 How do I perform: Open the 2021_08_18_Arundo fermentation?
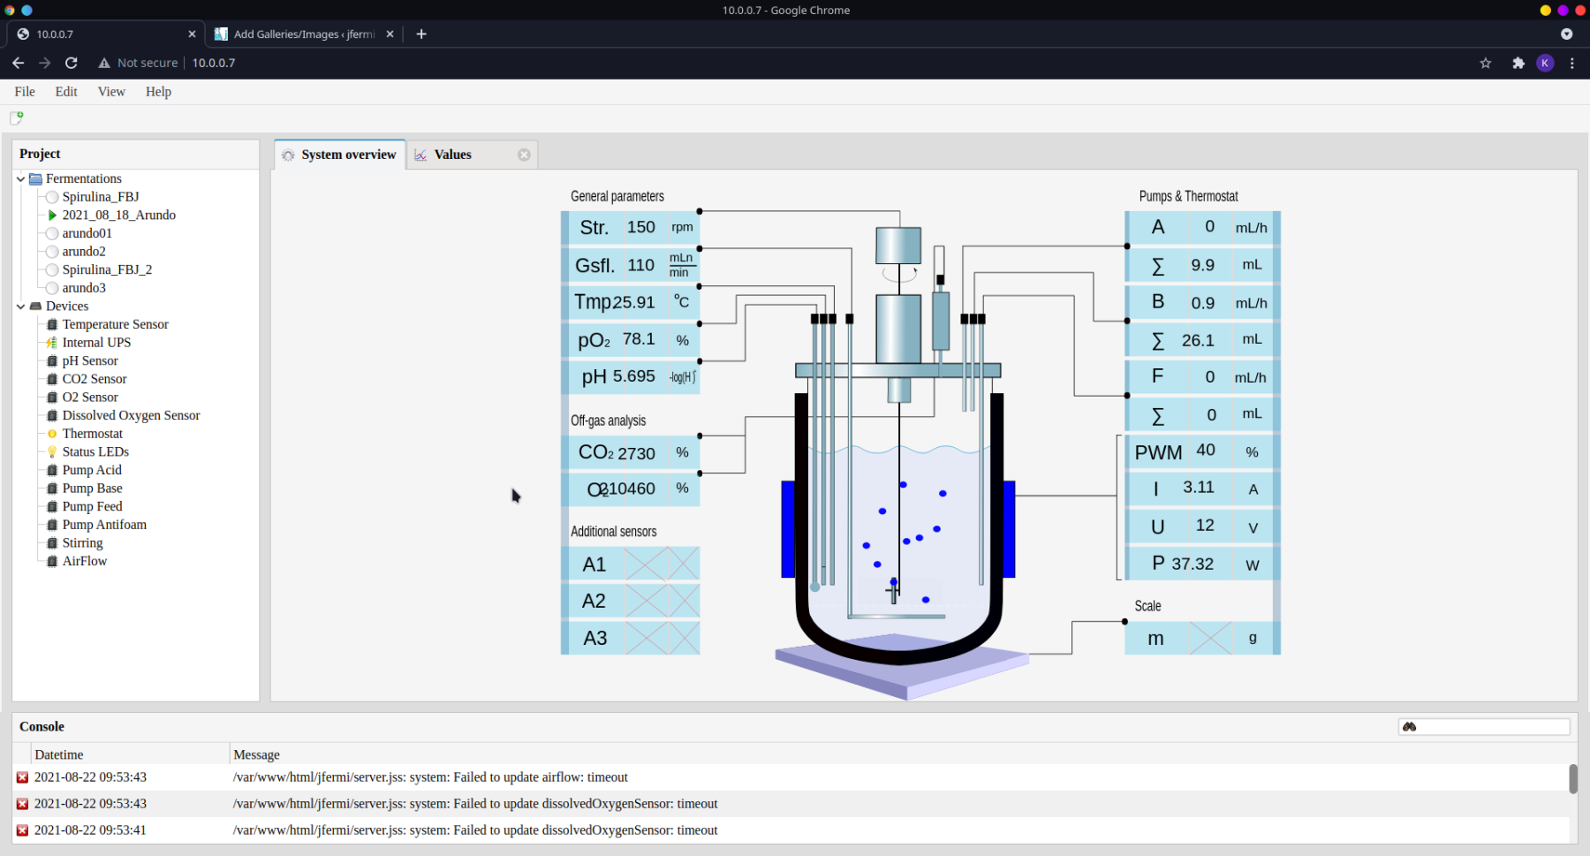click(x=118, y=215)
